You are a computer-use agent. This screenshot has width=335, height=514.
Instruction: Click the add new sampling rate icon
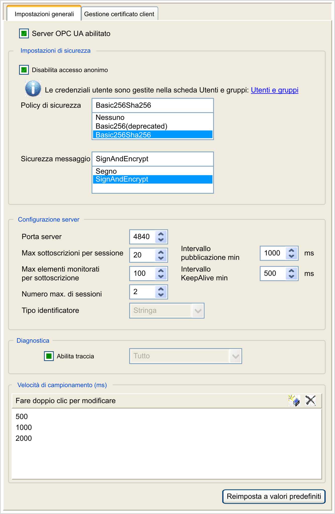pyautogui.click(x=294, y=400)
